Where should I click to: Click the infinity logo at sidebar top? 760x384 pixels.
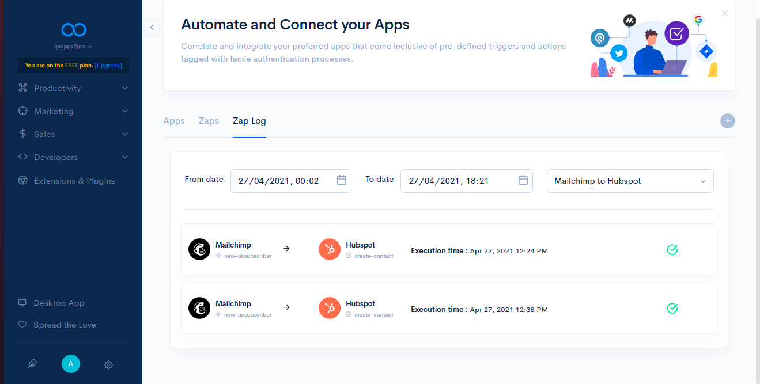pos(74,29)
